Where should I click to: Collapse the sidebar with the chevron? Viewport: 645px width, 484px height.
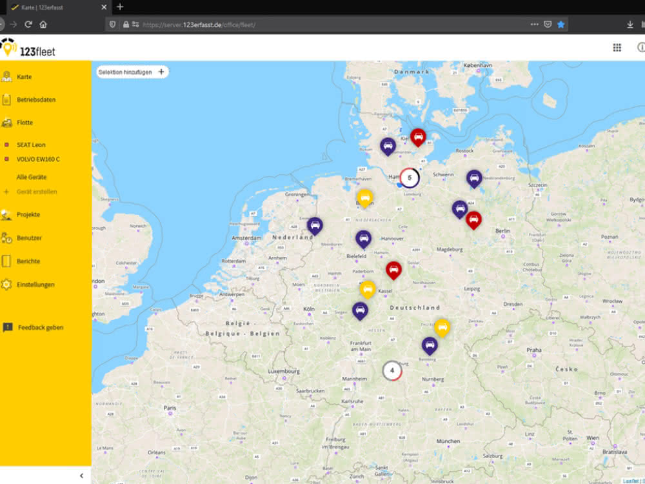81,476
